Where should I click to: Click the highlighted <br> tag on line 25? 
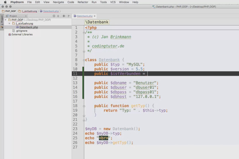point(104,138)
